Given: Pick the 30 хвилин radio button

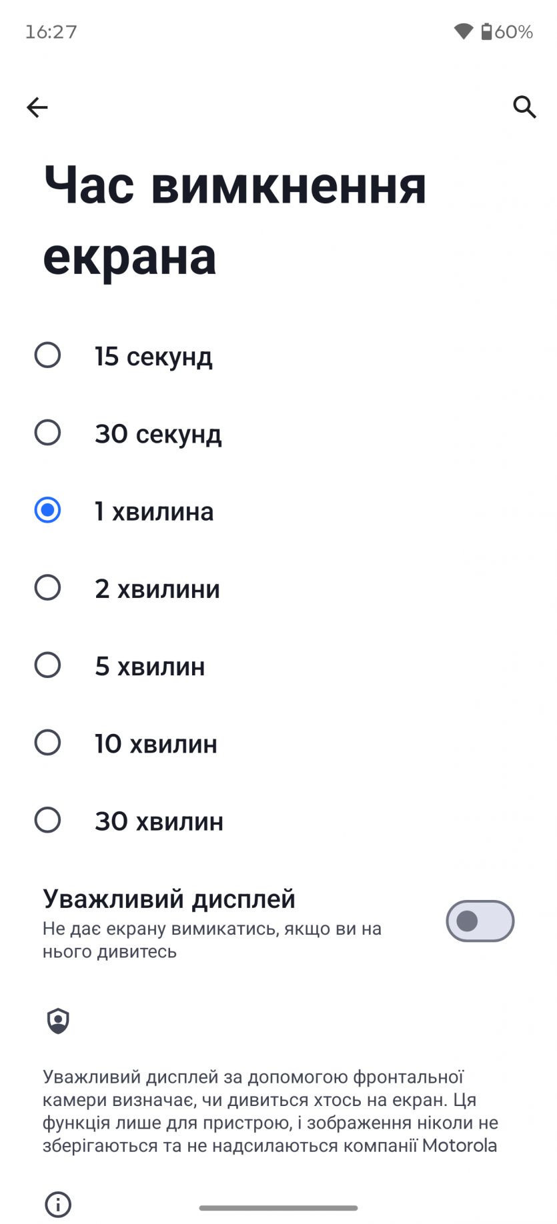Looking at the screenshot, I should 47,821.
